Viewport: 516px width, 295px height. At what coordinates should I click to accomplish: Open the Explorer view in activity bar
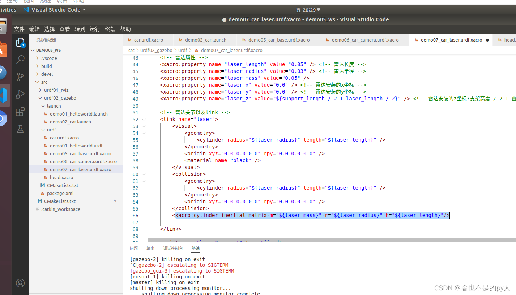click(20, 43)
